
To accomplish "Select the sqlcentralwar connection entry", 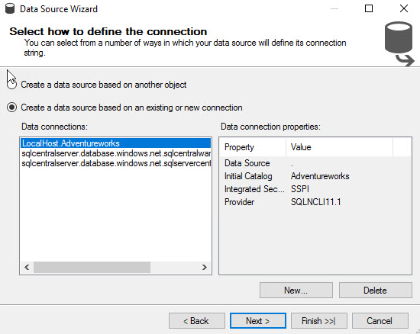I will [116, 153].
